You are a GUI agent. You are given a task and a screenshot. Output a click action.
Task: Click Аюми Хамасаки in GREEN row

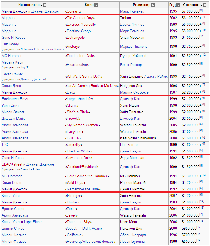point(14,138)
